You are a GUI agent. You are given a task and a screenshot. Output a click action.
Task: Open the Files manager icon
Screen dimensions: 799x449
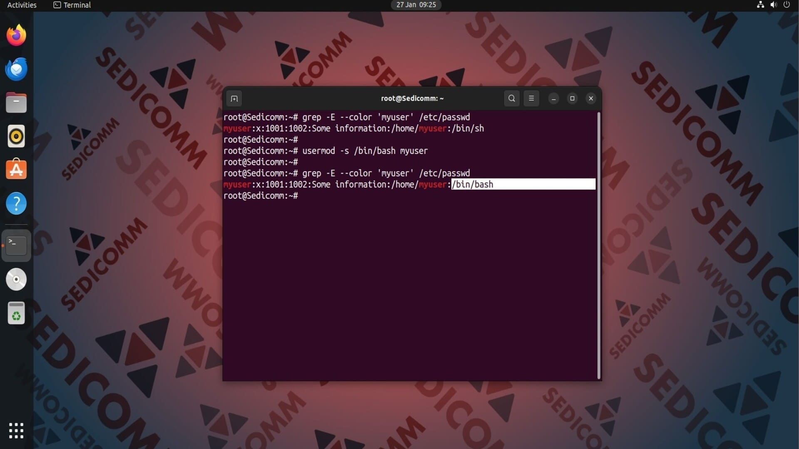tap(16, 103)
